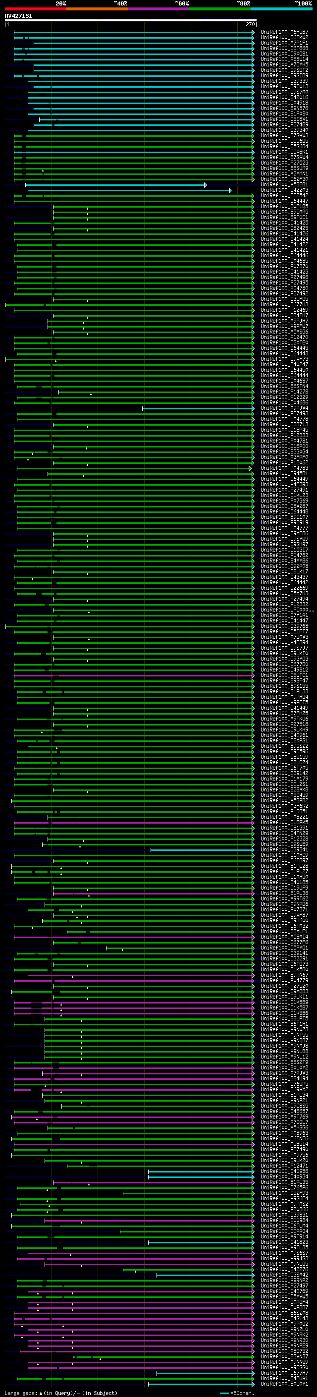The width and height of the screenshot is (317, 1397).
Task: Click the green ~80% legend segment
Action: 219,9
